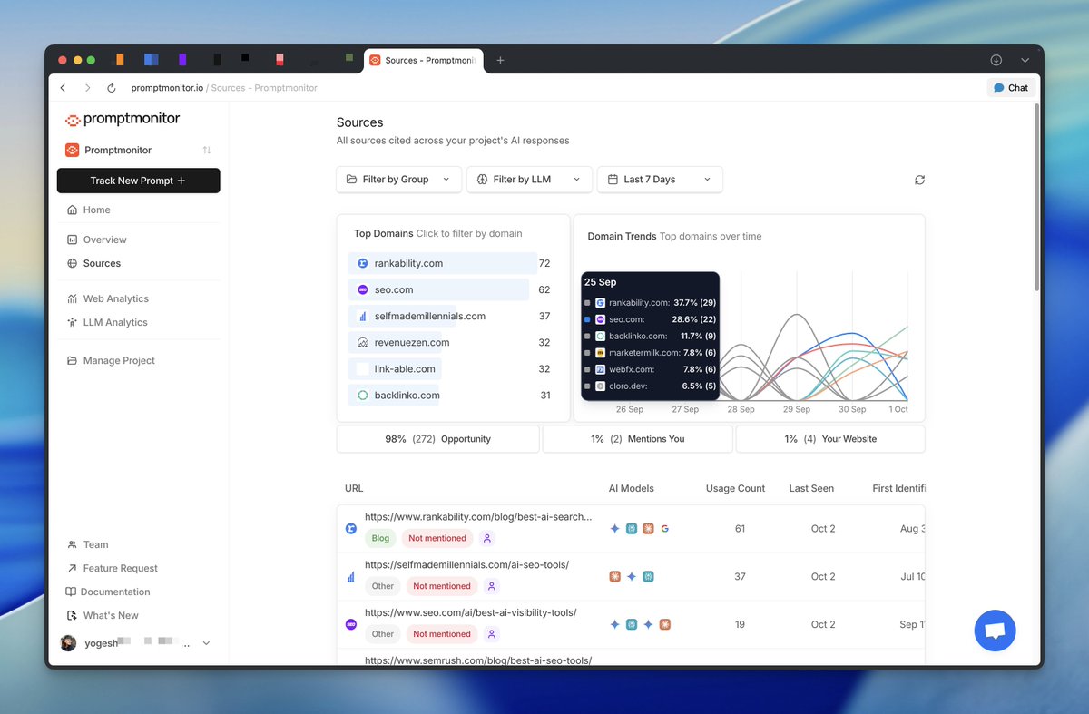
Task: Click the Track New Prompt button
Action: click(138, 181)
